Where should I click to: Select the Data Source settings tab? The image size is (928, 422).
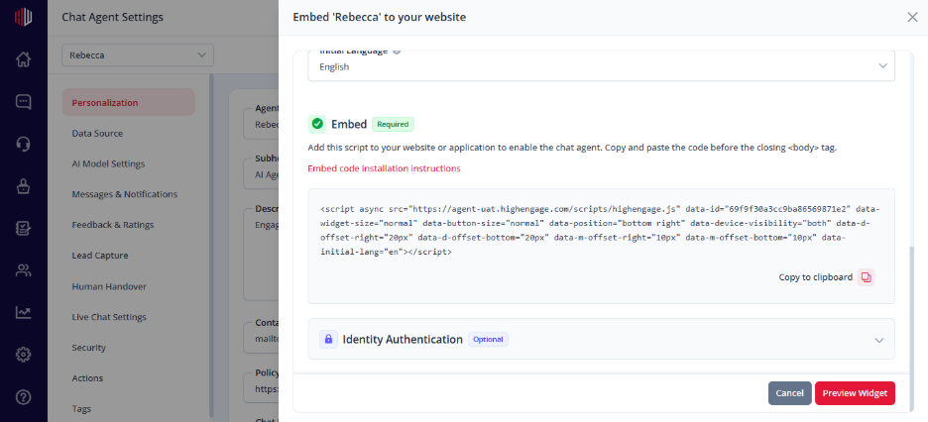pos(97,133)
